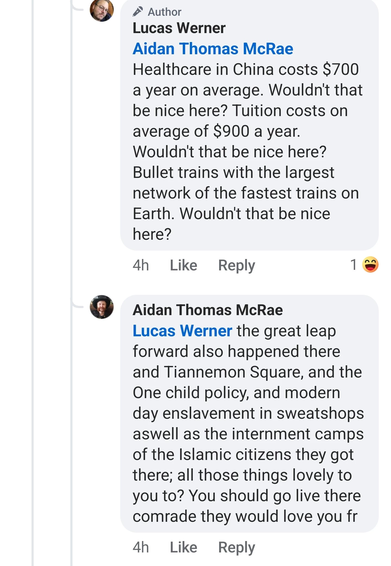
Task: Click Lucas Werner's profile picture
Action: [x=102, y=10]
